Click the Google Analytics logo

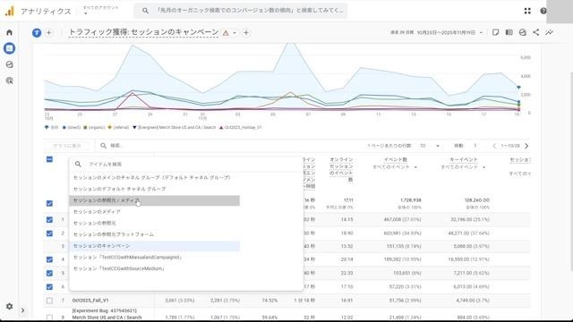click(10, 11)
